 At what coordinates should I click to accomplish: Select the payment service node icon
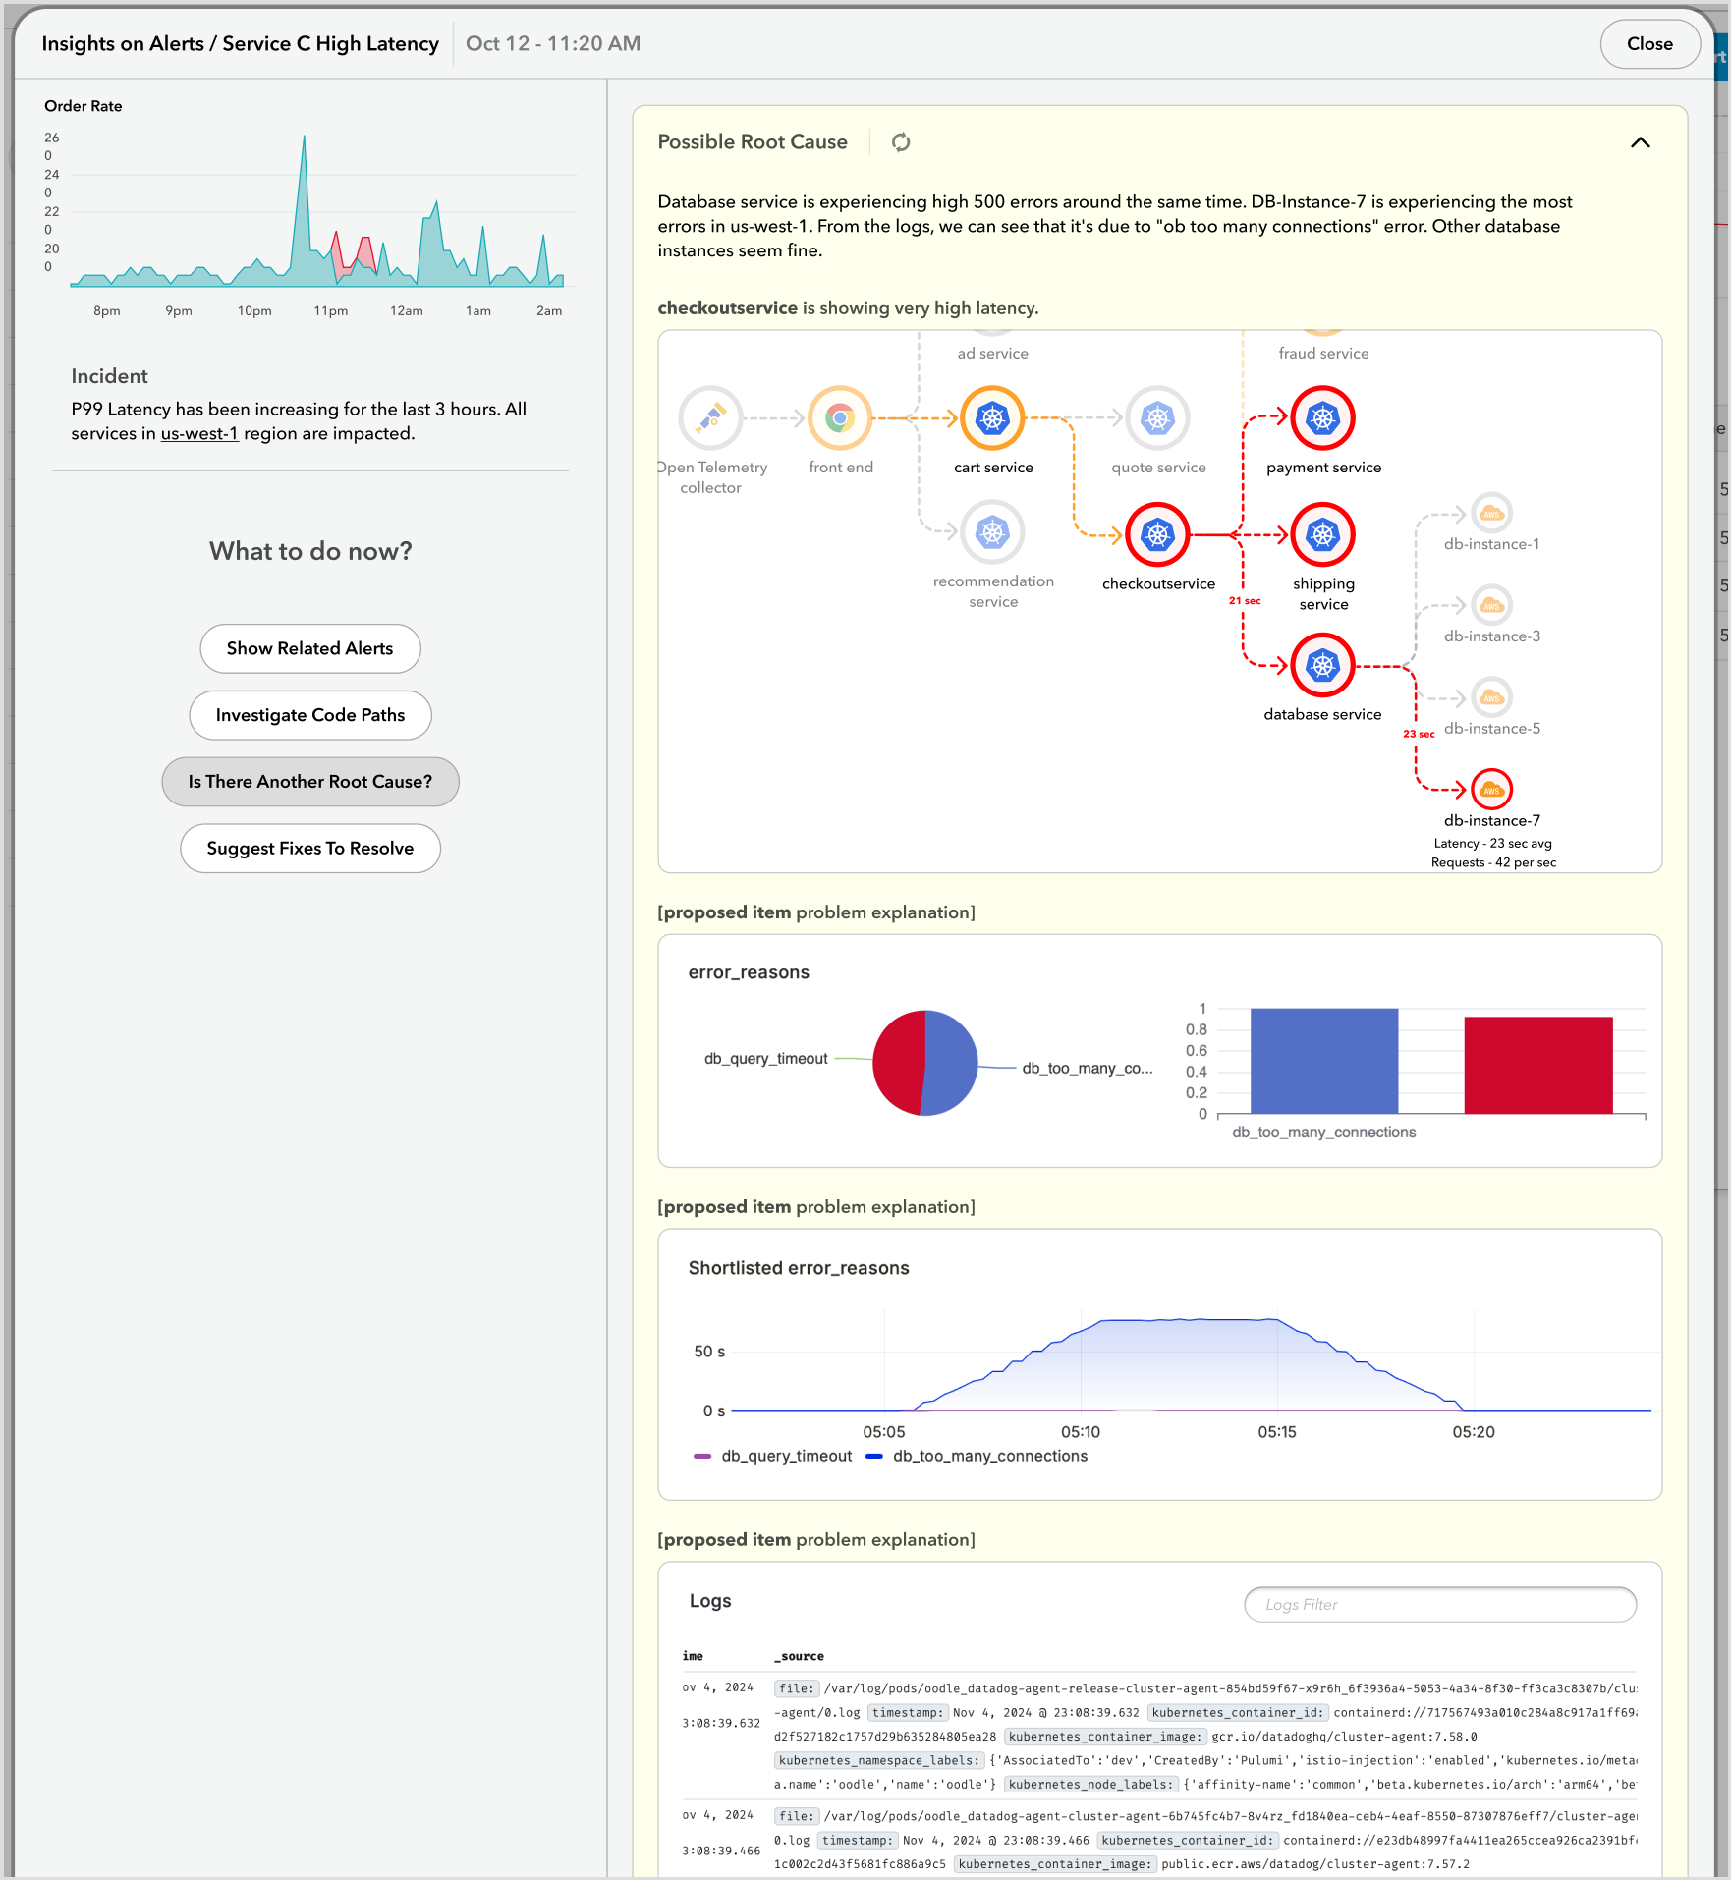click(x=1323, y=418)
